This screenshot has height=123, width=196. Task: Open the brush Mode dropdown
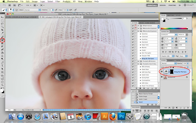[32, 10]
